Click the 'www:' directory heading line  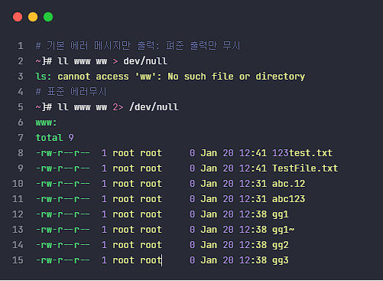46,123
